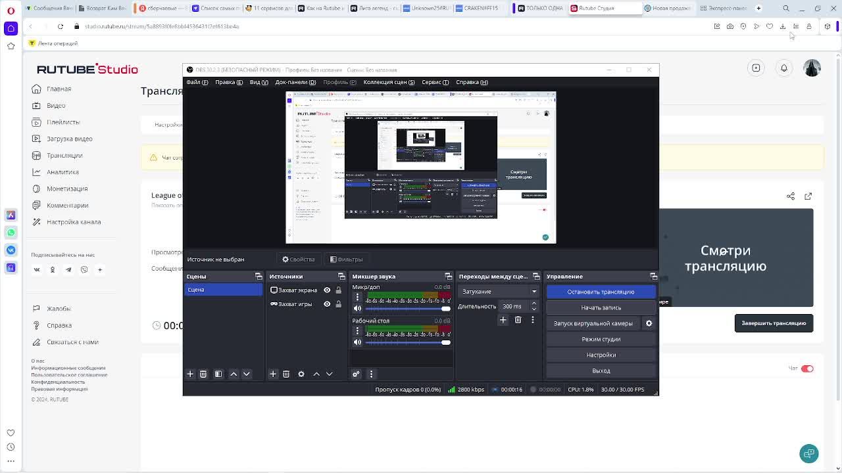
Task: Open transition properties three-dot menu
Action: (x=533, y=320)
